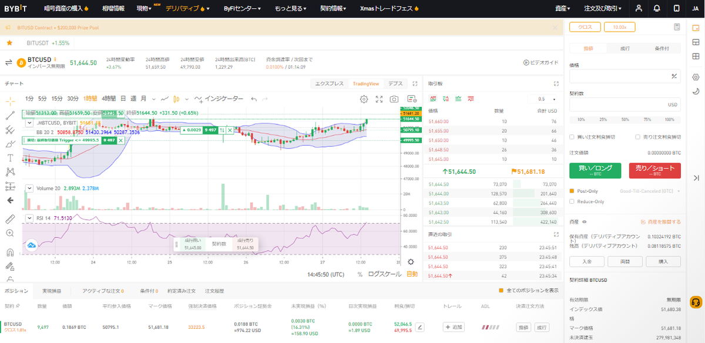Viewport: 705px width, 343px height.
Task: Open the 注文履歴 tab
Action: (x=214, y=291)
